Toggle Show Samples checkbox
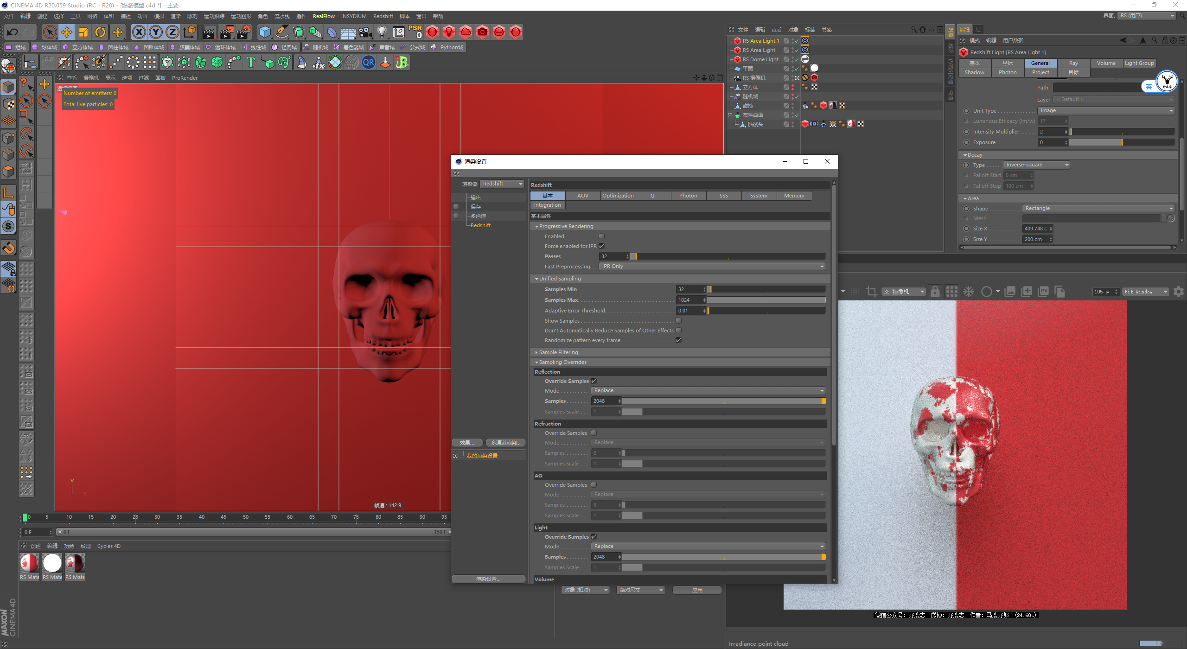The height and width of the screenshot is (649, 1187). (678, 321)
